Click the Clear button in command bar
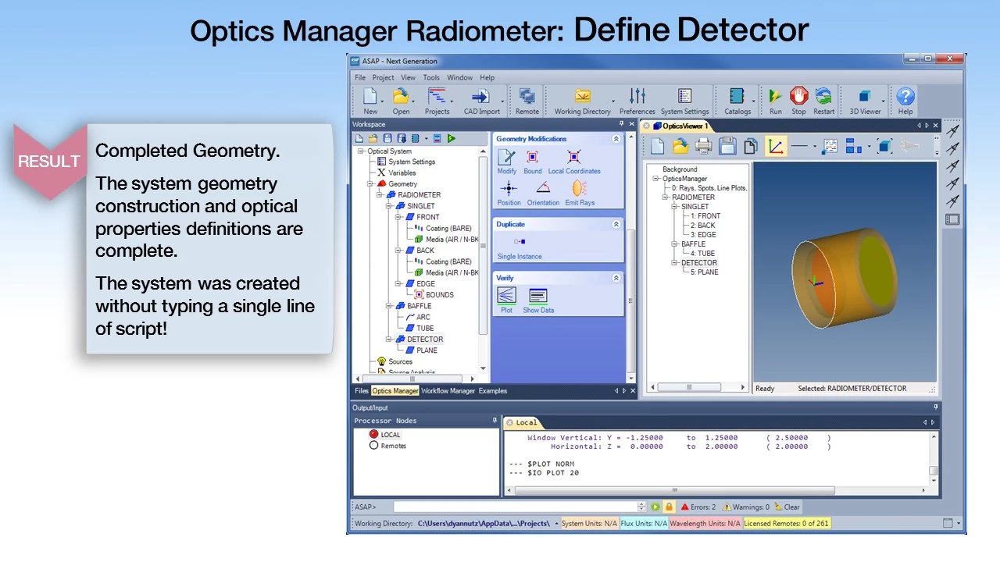 click(x=787, y=507)
